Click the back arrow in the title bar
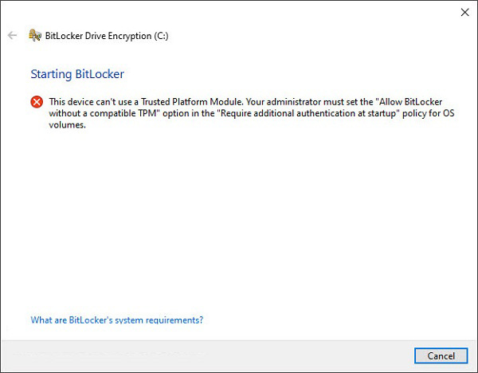Screen dimensions: 478x373 click(x=11, y=35)
